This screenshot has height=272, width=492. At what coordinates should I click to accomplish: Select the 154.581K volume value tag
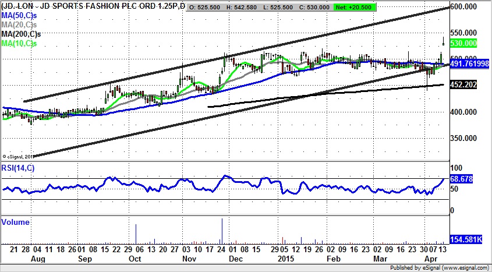[x=468, y=239]
